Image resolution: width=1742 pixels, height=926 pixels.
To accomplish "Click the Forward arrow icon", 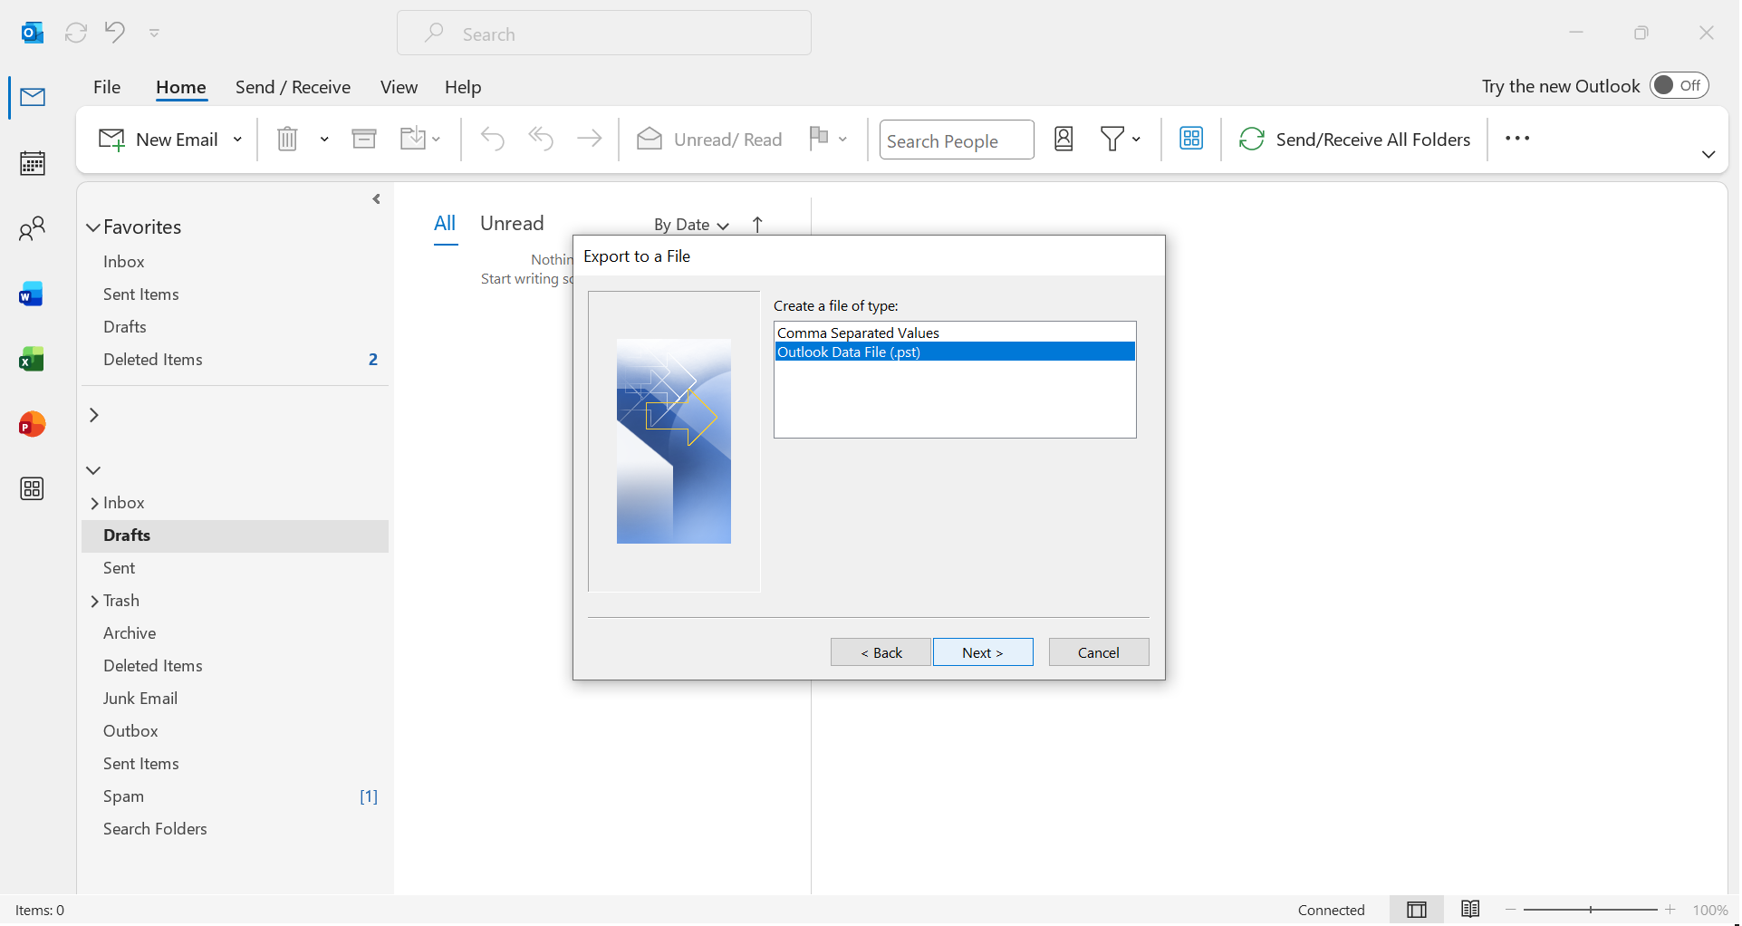I will pos(590,139).
